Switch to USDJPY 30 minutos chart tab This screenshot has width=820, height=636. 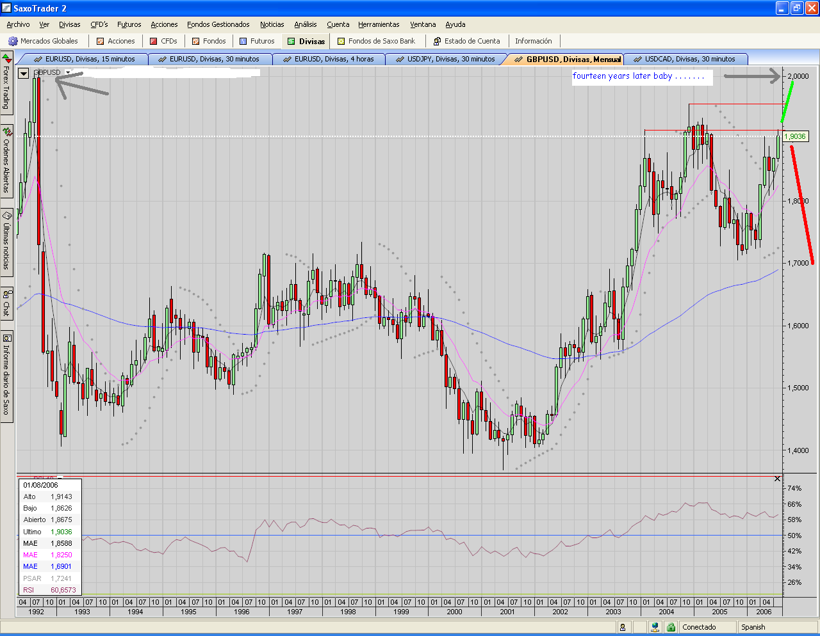[x=445, y=59]
